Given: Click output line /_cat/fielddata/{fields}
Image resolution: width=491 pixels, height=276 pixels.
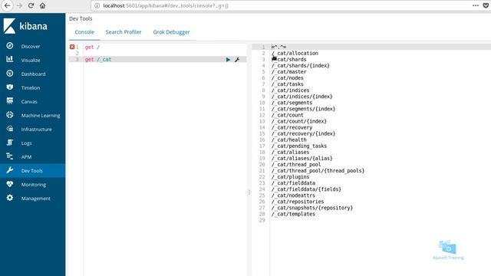Looking at the screenshot, I should (306, 189).
